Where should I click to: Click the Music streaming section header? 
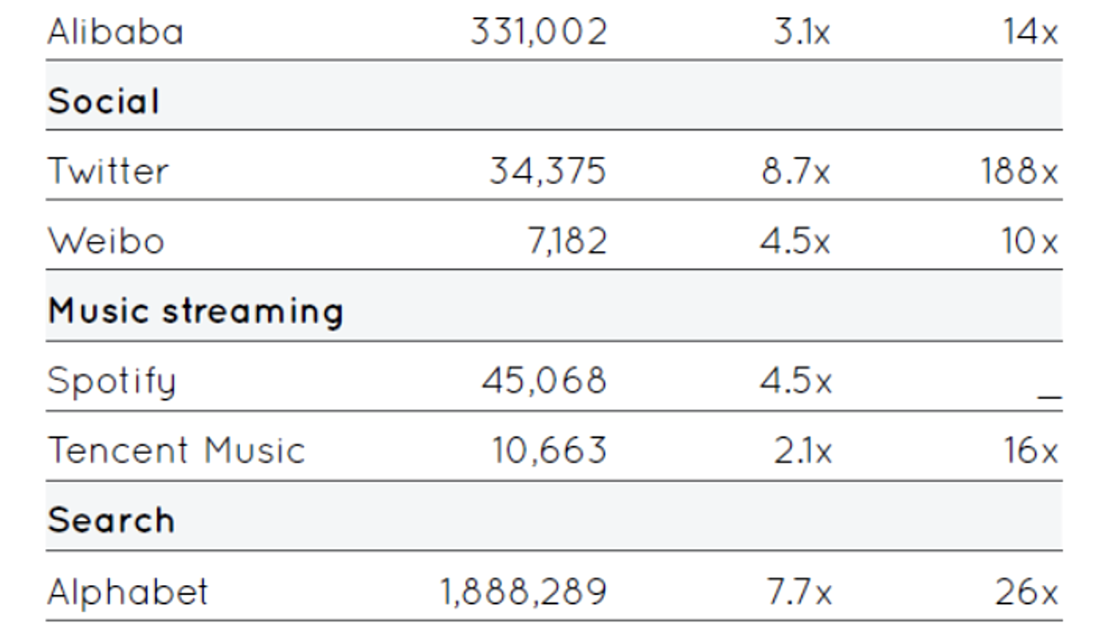point(196,311)
